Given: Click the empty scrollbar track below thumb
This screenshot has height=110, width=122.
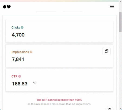Looking at the screenshot, I should (x=120, y=69).
